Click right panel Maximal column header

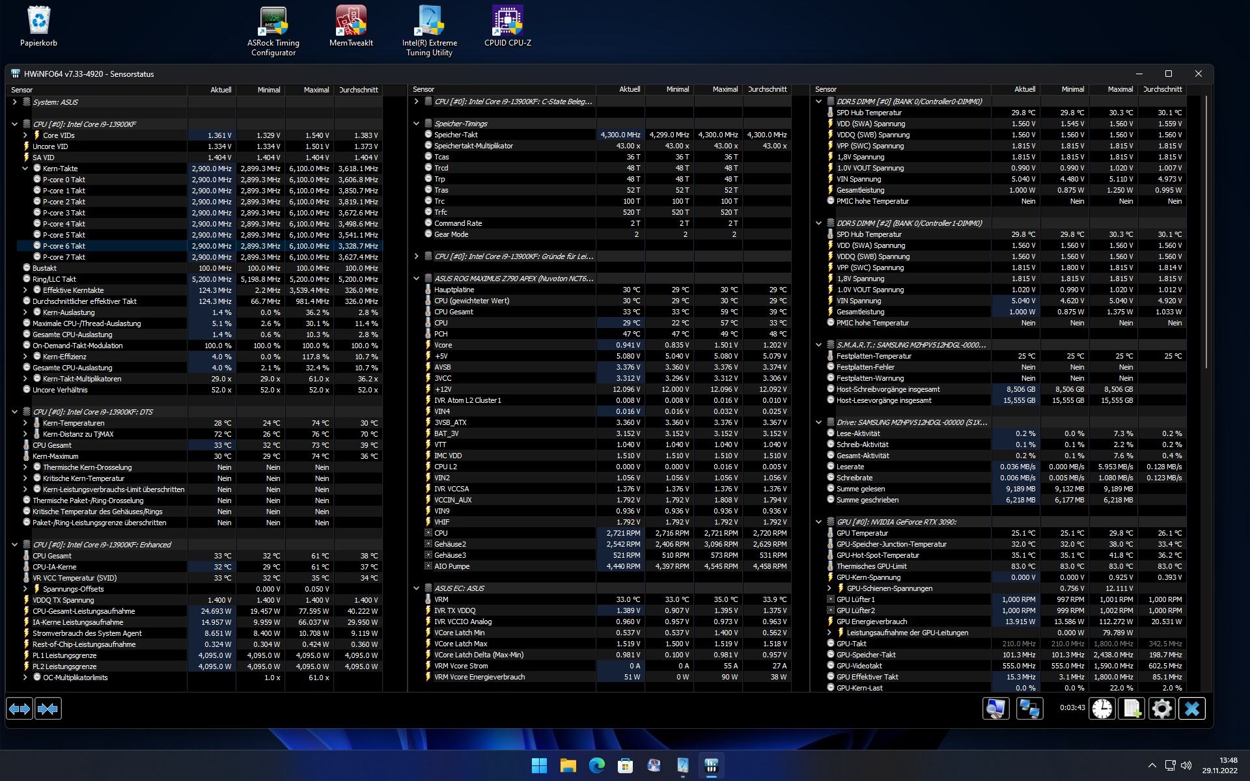point(1113,89)
